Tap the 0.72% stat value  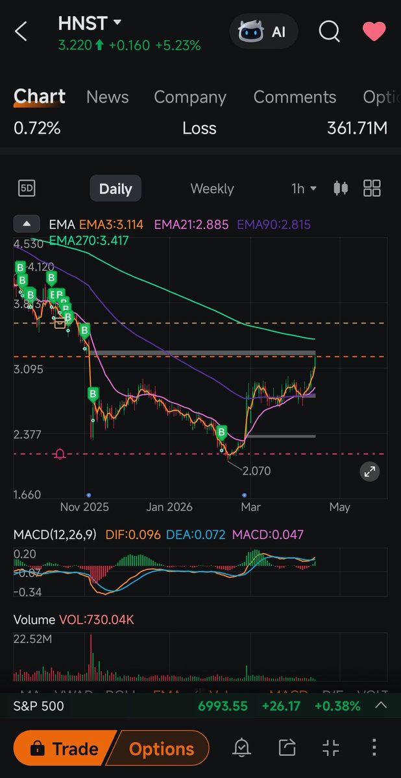coord(37,128)
